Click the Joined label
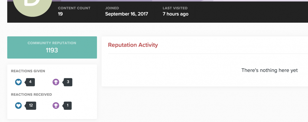Screen dimensions: 308x122 (112, 8)
